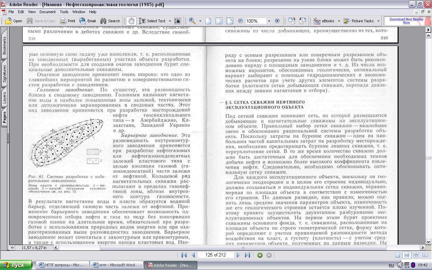Screen dimensions: 432x270
Task: Open Search with the binoculars icon
Action: click(110, 21)
